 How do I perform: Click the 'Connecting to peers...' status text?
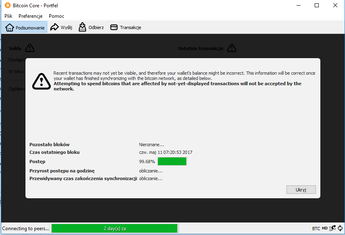(x=25, y=229)
